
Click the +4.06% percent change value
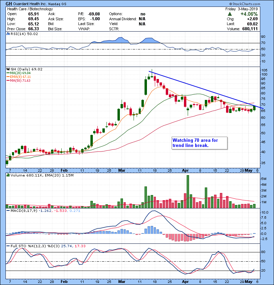[249, 14]
